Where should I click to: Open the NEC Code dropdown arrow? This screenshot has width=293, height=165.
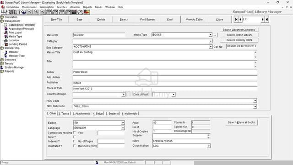click(x=255, y=101)
